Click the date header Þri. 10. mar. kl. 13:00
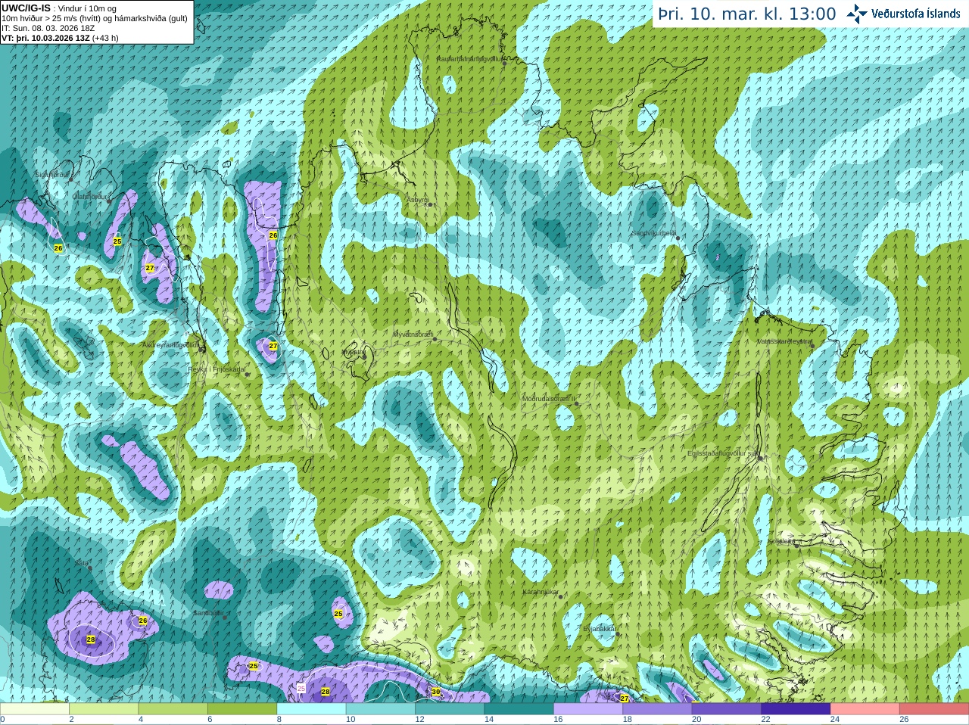The image size is (969, 725). coord(747,14)
